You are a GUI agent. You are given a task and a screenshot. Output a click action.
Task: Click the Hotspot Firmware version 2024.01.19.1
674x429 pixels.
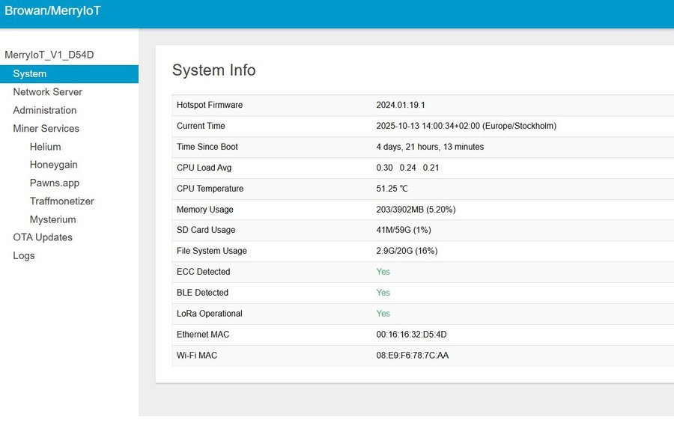[400, 106]
